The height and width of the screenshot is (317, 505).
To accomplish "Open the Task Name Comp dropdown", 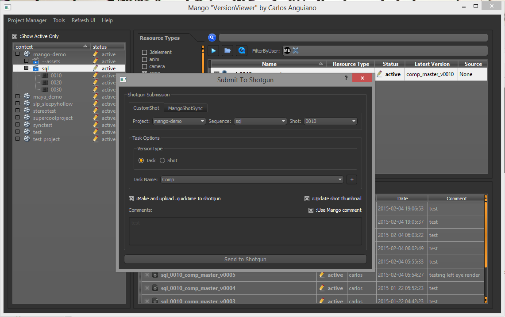I will tap(252, 180).
